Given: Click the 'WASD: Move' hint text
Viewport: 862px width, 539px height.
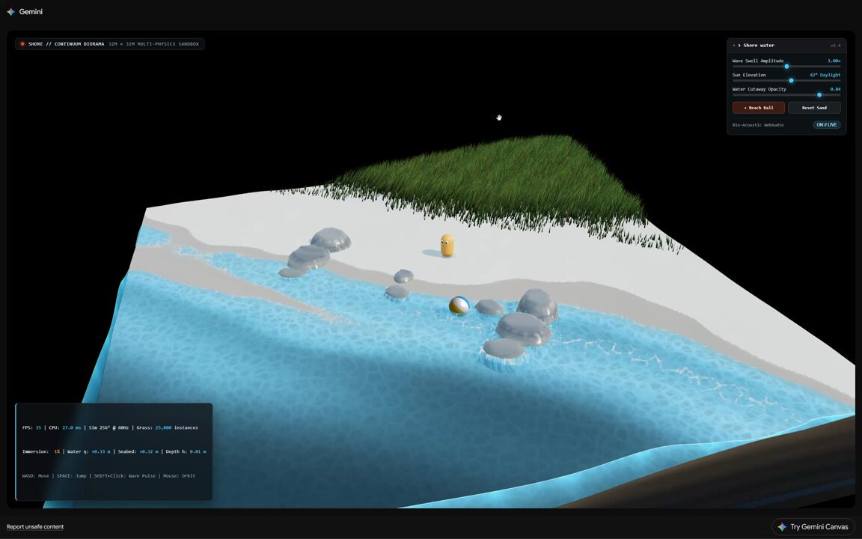Looking at the screenshot, I should pyautogui.click(x=36, y=476).
